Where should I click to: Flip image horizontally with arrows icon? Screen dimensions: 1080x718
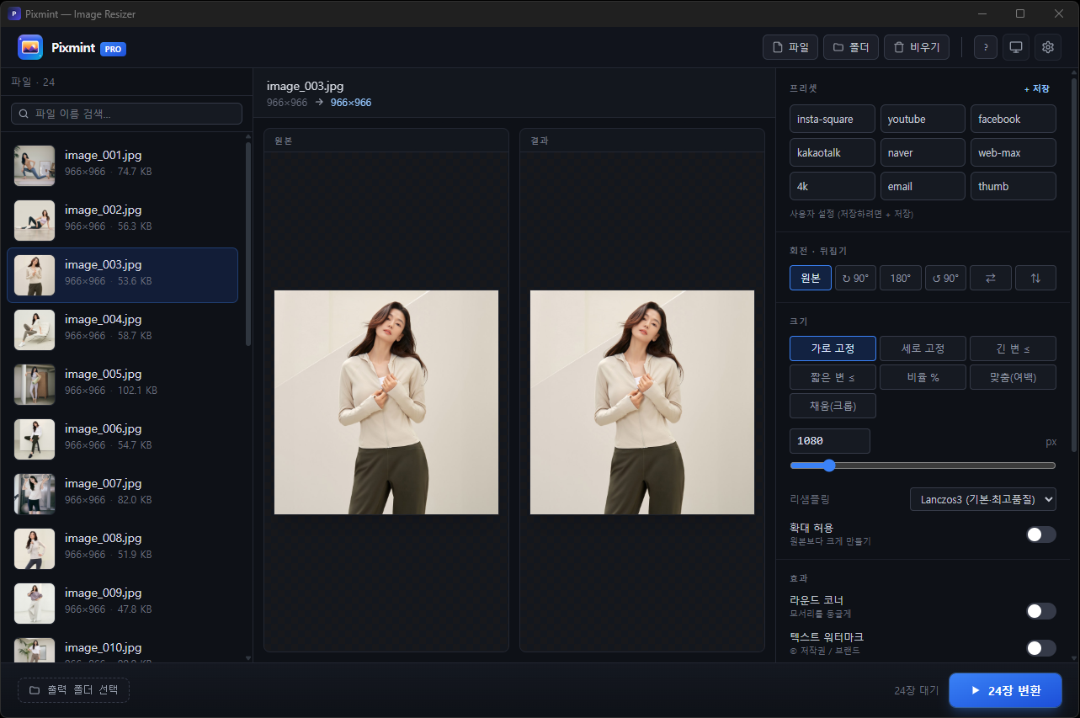991,278
